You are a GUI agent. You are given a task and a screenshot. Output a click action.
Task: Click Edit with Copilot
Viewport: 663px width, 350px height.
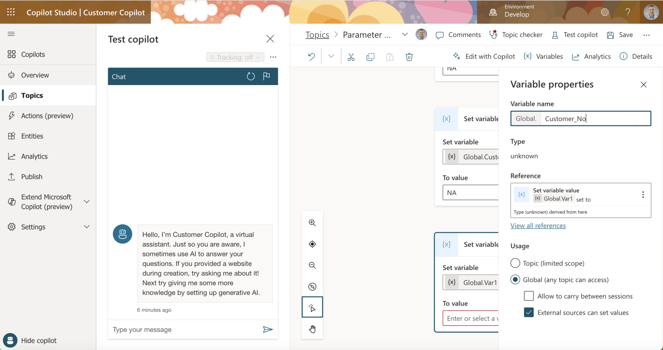484,56
